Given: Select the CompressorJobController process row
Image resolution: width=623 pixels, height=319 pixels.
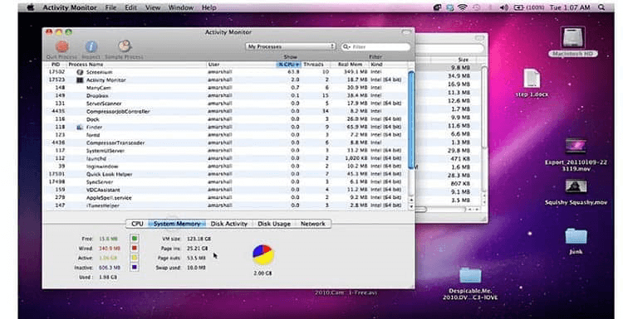Looking at the screenshot, I should point(226,111).
